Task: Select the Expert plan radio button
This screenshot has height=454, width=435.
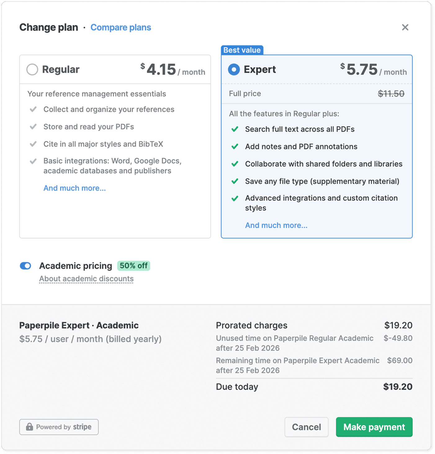Action: pos(234,69)
